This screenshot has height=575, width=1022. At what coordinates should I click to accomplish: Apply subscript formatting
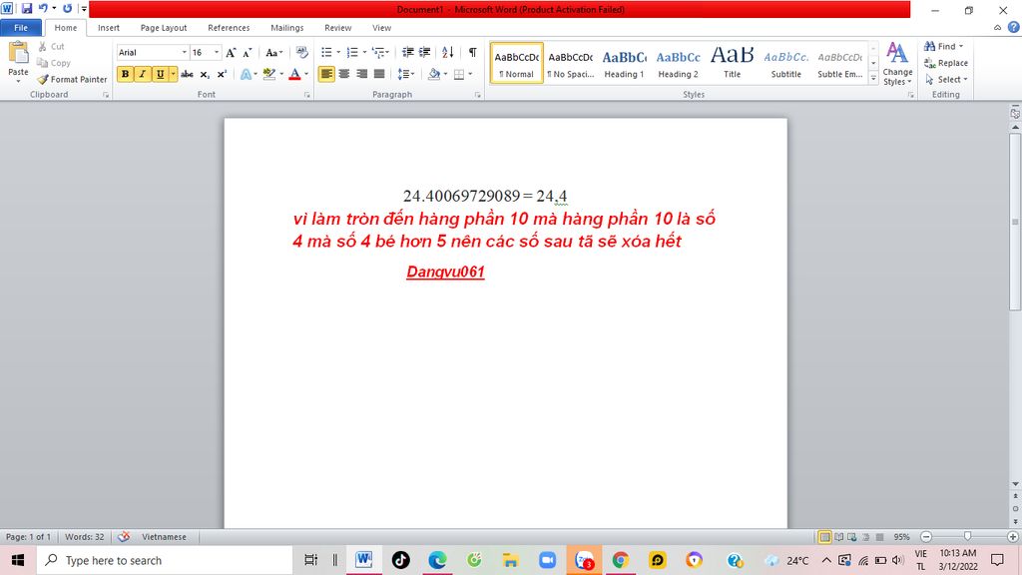pos(205,74)
